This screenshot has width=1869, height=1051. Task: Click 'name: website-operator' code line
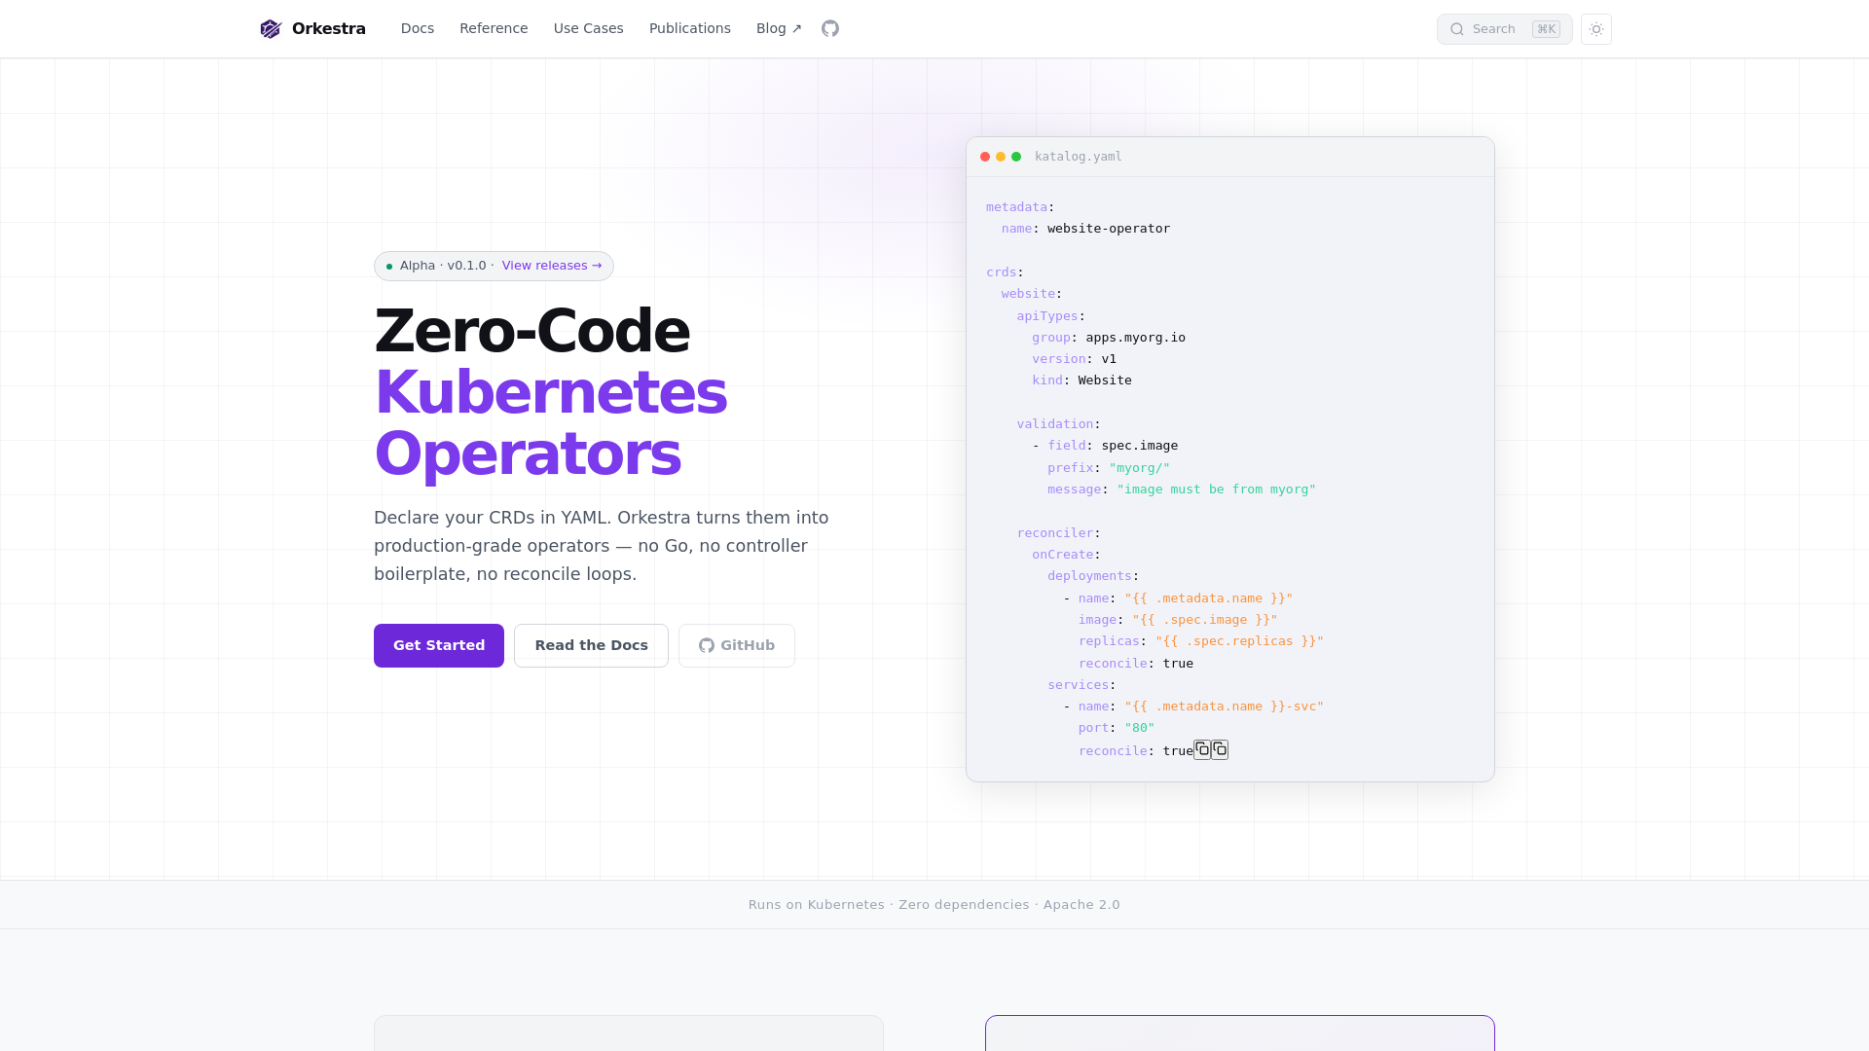coord(1086,229)
